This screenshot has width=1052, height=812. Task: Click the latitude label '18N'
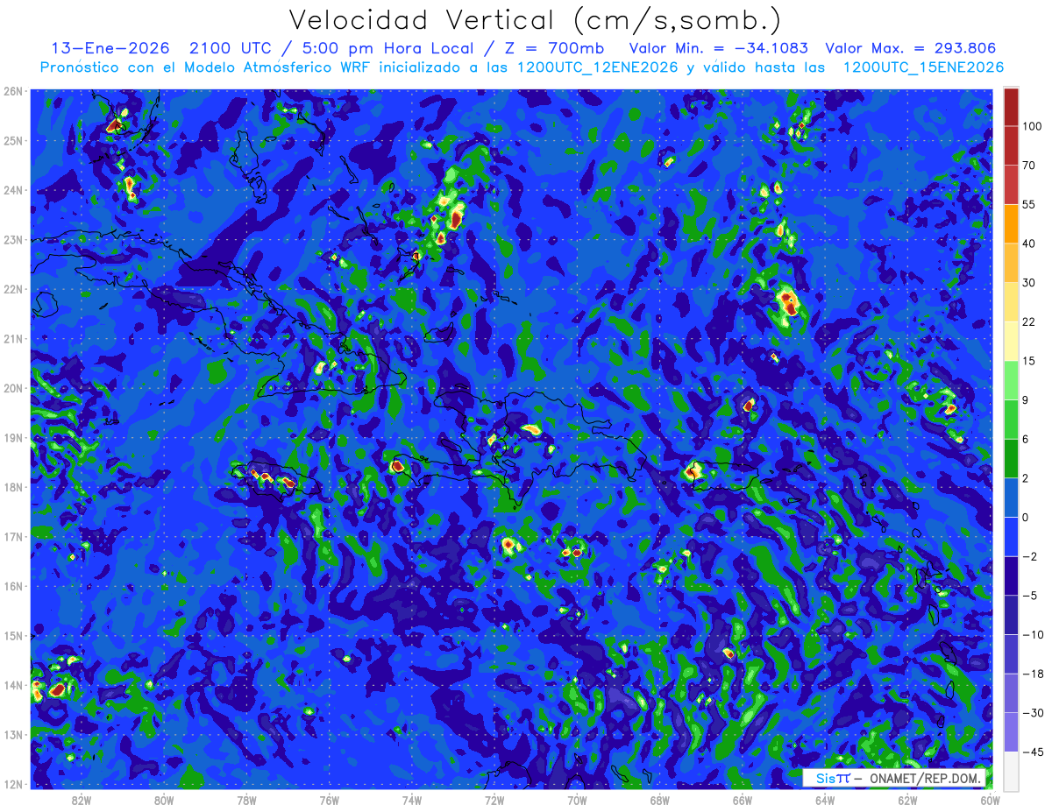click(12, 487)
